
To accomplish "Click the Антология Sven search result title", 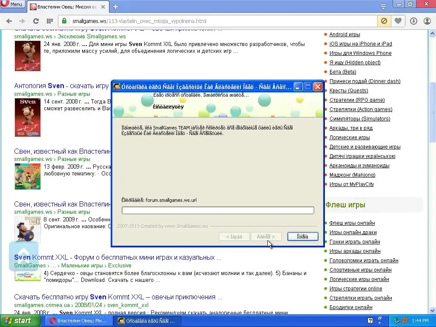I will pyautogui.click(x=61, y=86).
